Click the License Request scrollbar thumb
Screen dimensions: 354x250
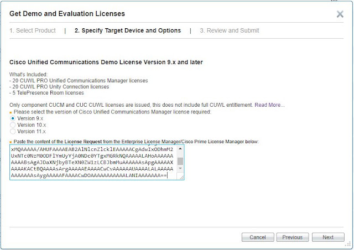click(x=180, y=162)
